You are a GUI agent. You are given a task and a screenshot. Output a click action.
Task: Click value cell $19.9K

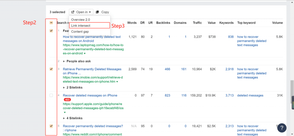click(210, 95)
